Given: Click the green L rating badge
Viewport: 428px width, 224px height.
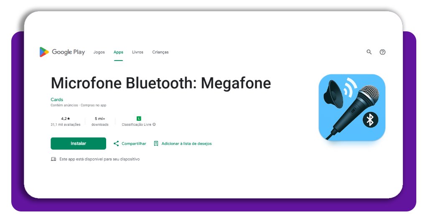Looking at the screenshot, I should (x=139, y=118).
